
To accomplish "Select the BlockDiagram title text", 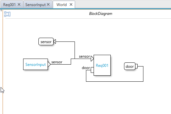I will [101, 14].
